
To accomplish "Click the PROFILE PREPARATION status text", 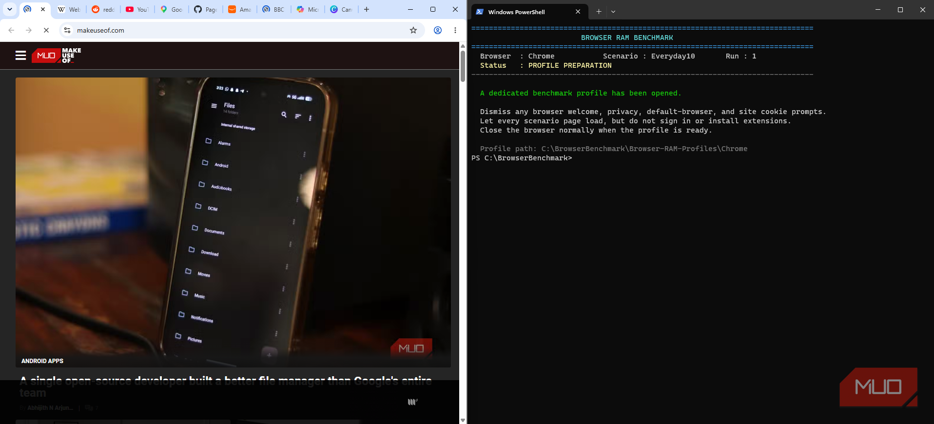I will point(570,65).
